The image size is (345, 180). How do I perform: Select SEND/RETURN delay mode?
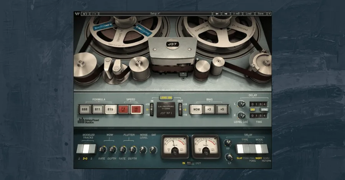pos(265,149)
